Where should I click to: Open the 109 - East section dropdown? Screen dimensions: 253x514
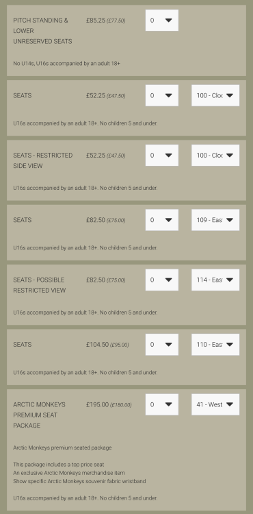pos(215,220)
